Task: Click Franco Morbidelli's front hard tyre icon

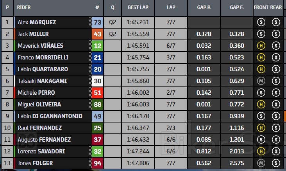Action: point(261,58)
